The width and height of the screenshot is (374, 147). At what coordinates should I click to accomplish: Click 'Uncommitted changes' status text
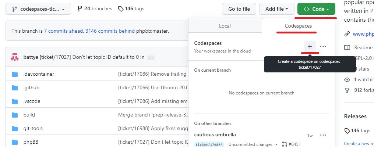250,144
